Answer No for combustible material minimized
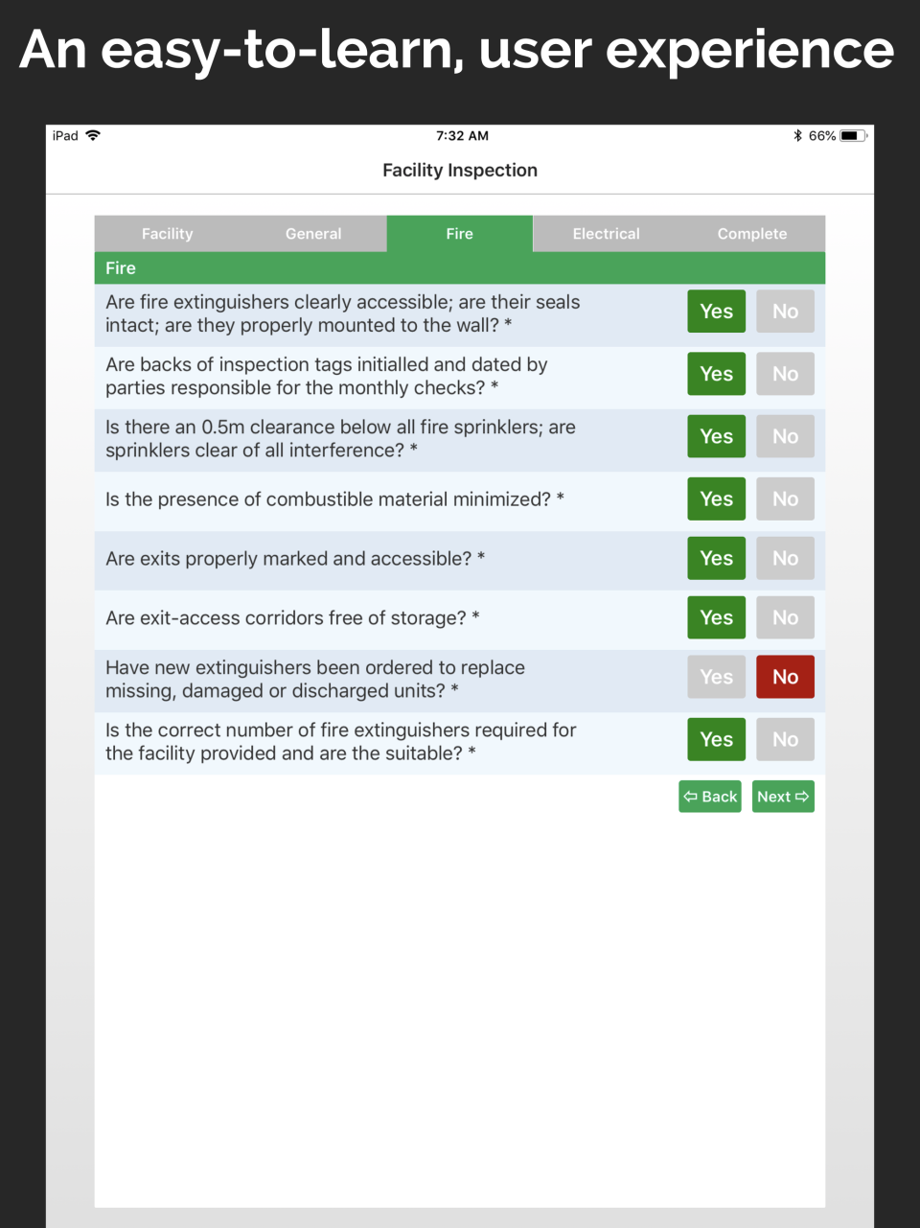Image resolution: width=920 pixels, height=1228 pixels. [x=785, y=498]
